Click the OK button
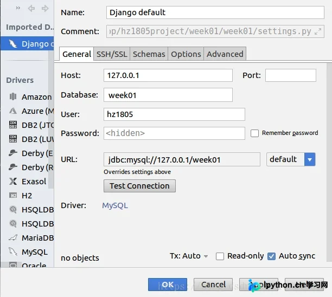The image size is (332, 297). (x=168, y=285)
